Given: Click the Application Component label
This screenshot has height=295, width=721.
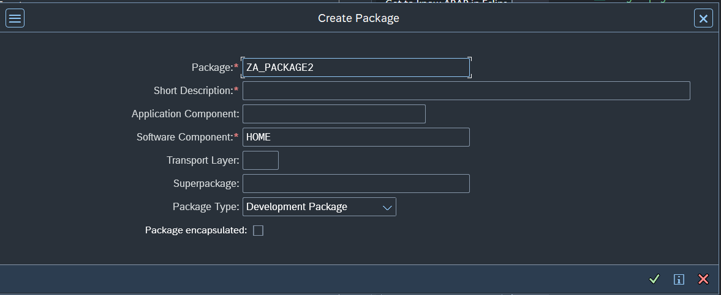Looking at the screenshot, I should coord(184,114).
